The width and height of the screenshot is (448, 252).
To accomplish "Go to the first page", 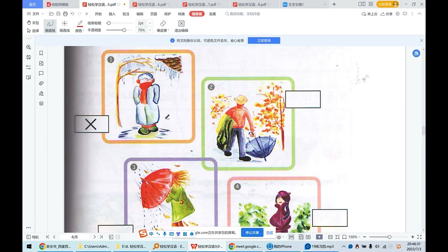I will (48, 237).
